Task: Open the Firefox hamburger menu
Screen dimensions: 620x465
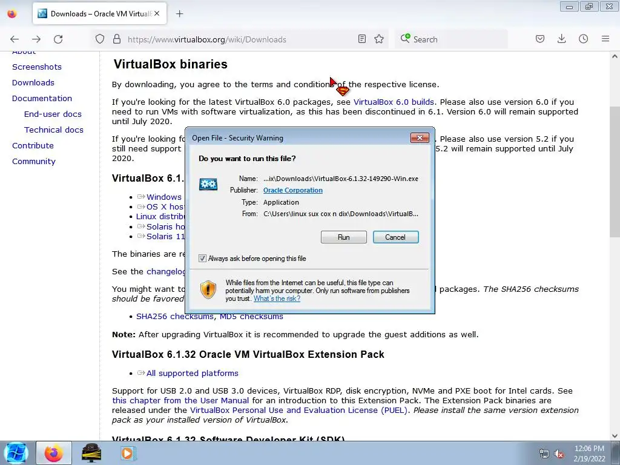Action: coord(605,39)
